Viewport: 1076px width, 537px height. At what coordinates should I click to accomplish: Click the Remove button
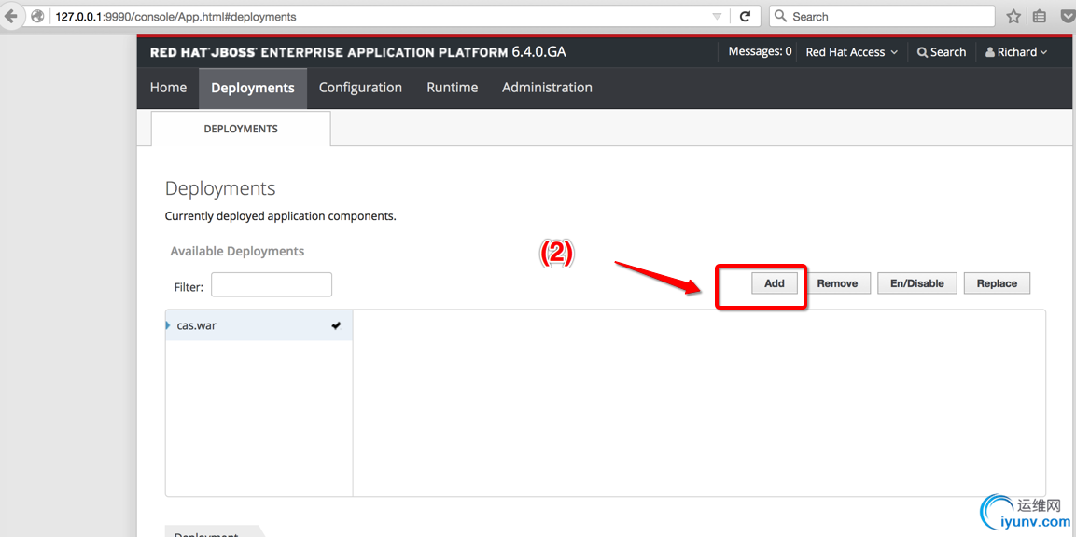coord(837,283)
